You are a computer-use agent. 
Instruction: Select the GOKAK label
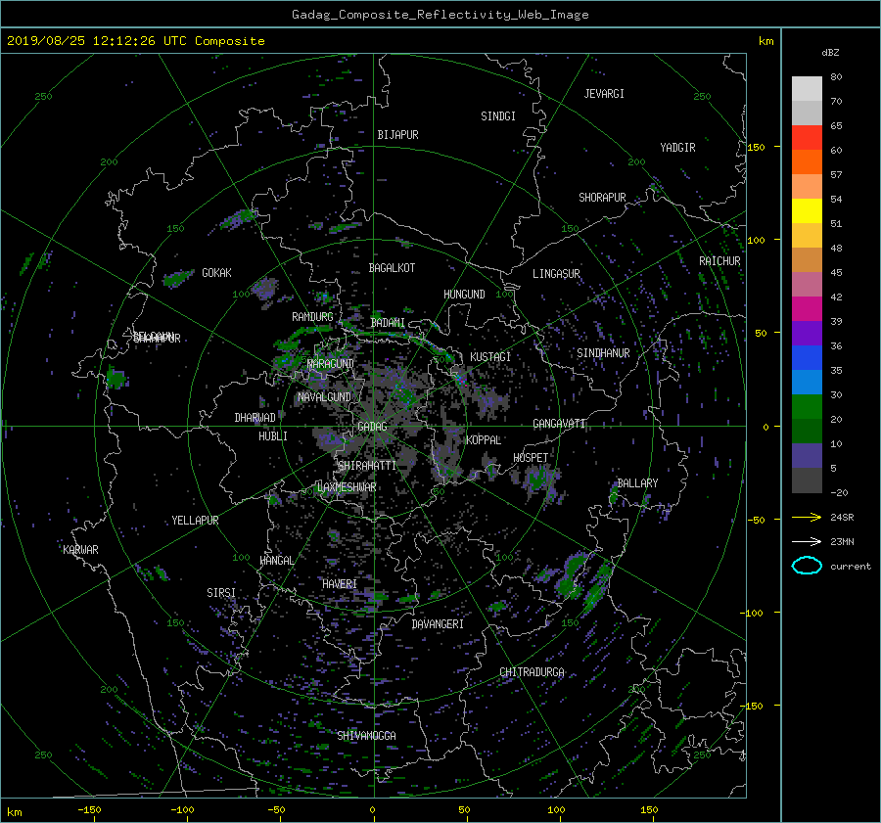pos(216,273)
